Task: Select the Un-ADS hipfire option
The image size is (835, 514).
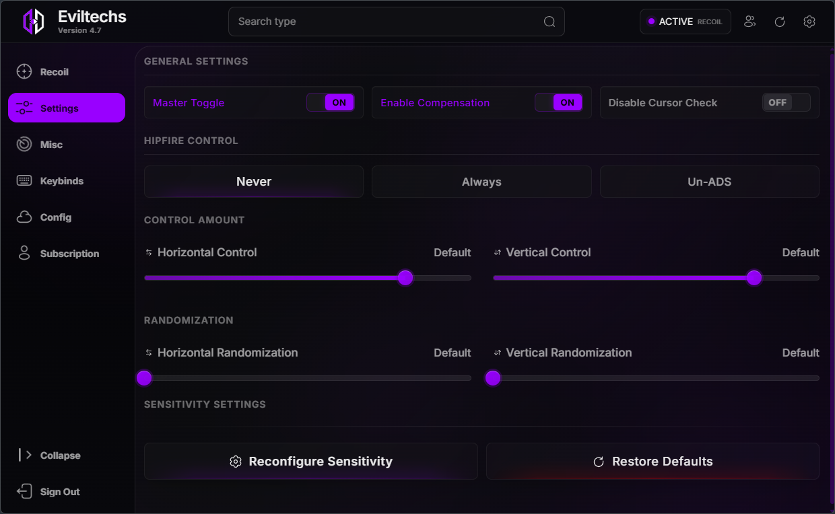Action: coord(710,182)
